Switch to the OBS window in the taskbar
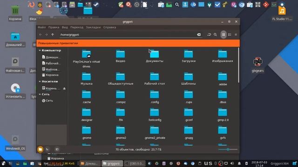The width and height of the screenshot is (298, 167). (x=135, y=163)
